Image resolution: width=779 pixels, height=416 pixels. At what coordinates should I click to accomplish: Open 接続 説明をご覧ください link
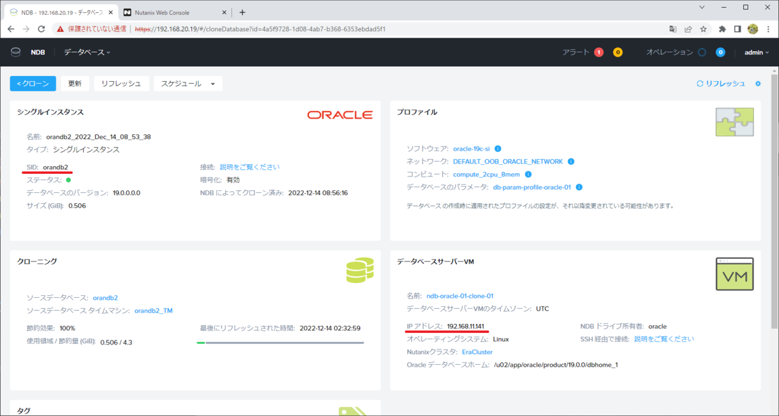point(250,167)
